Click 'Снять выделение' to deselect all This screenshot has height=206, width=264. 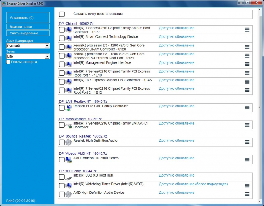coord(28,33)
